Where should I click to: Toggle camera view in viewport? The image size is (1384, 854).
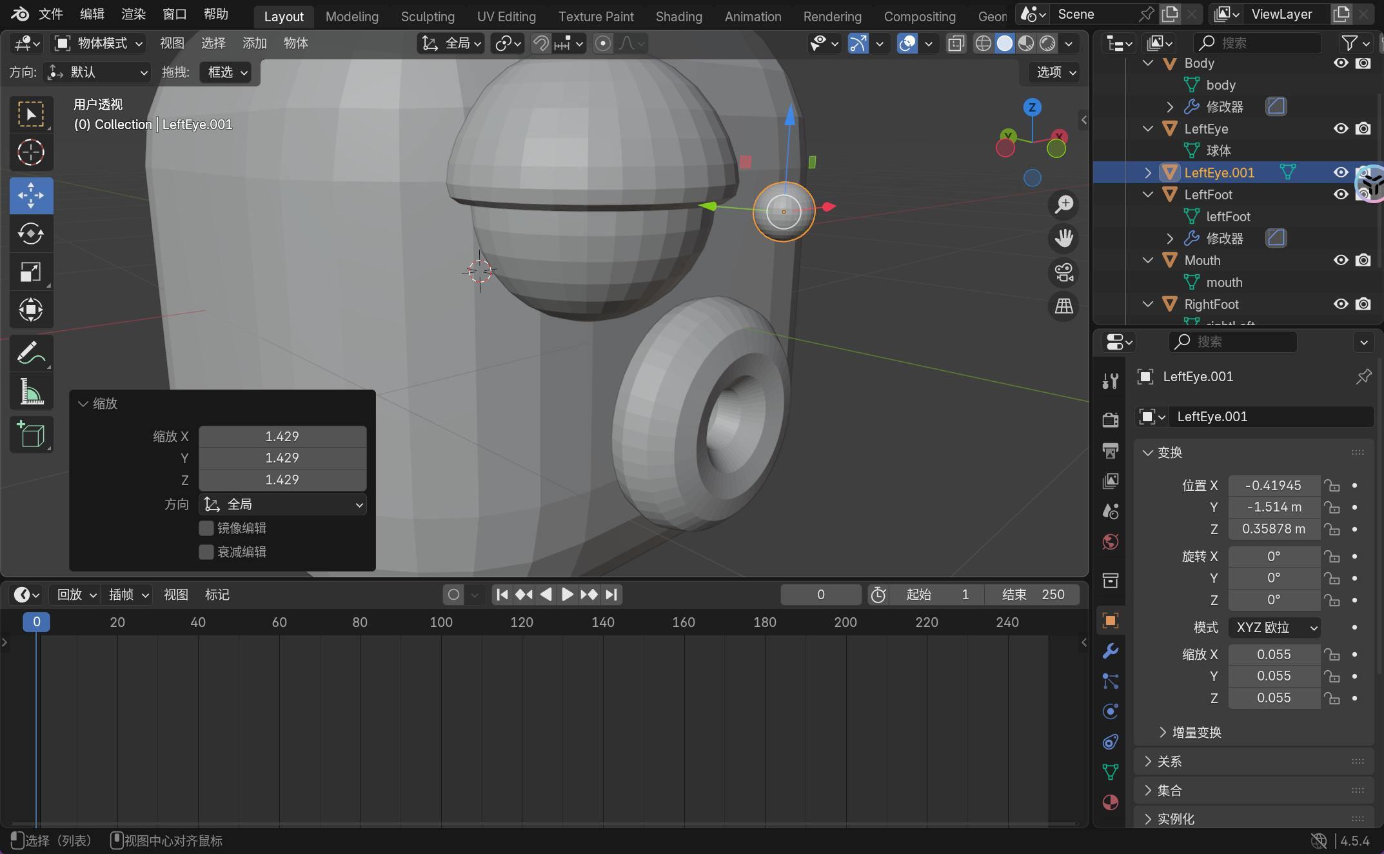tap(1063, 272)
